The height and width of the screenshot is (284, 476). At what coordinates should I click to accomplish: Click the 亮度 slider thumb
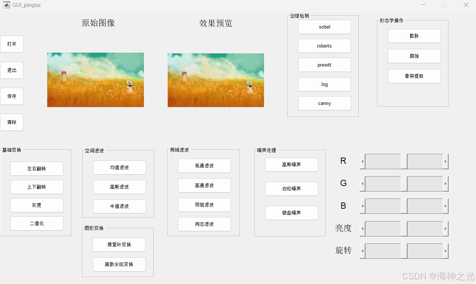[404, 228]
